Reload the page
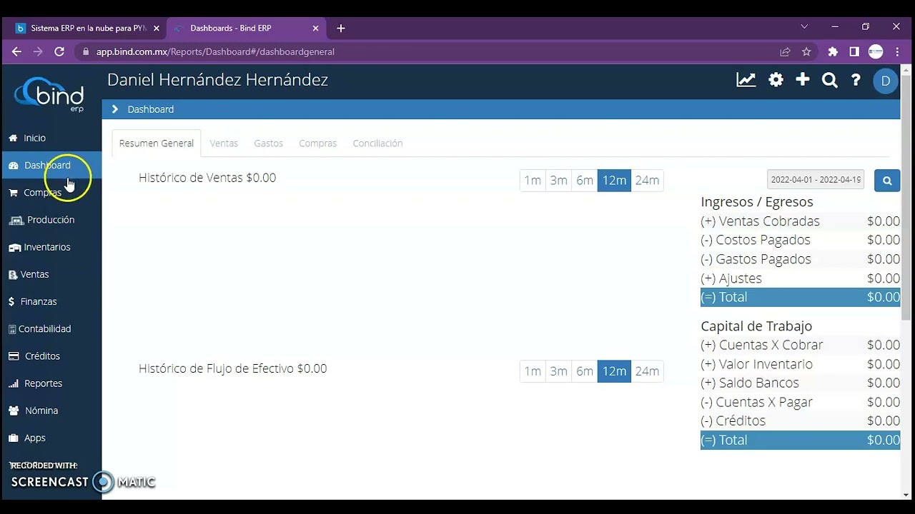Viewport: 915px width, 514px height. (59, 51)
